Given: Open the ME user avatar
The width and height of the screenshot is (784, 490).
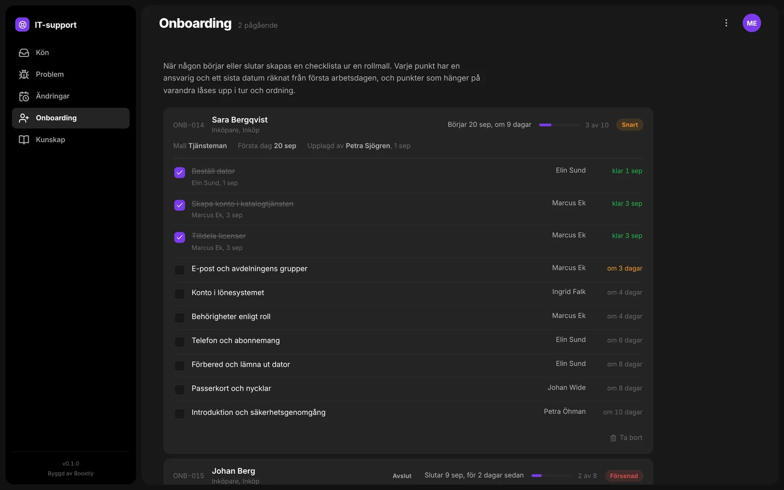Looking at the screenshot, I should (752, 23).
